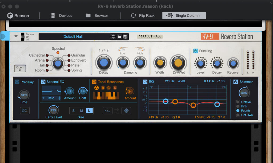
Task: Select the Spectral algorithm LED
Action: (x=58, y=53)
